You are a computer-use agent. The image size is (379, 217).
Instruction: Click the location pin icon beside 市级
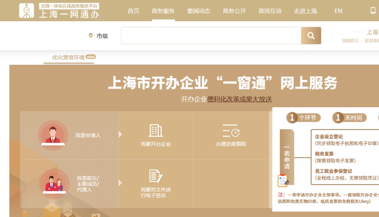tap(90, 36)
